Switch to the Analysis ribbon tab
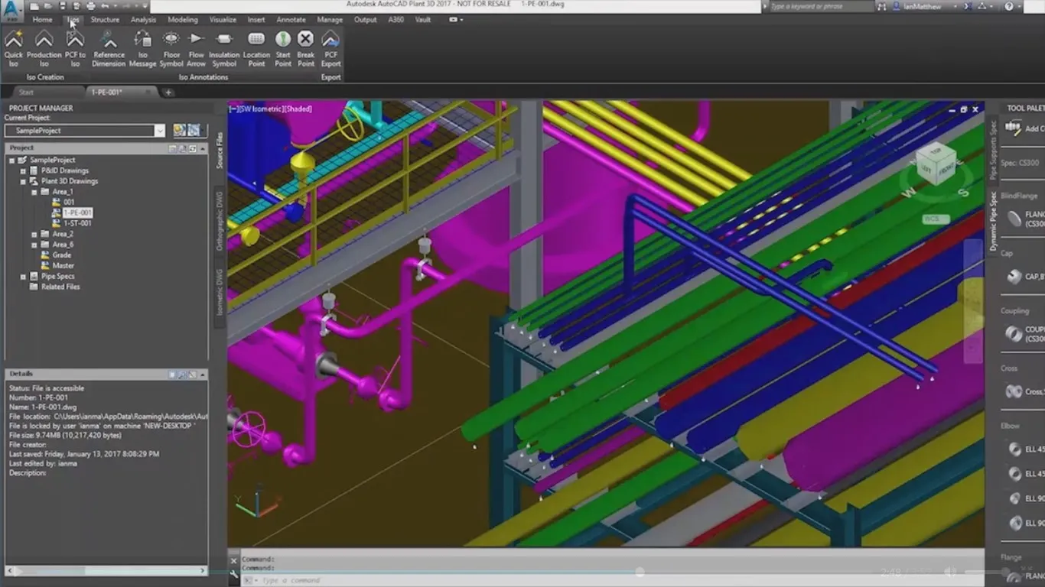 tap(142, 20)
